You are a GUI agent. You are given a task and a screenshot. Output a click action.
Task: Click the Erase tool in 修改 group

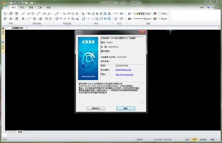pos(83,14)
